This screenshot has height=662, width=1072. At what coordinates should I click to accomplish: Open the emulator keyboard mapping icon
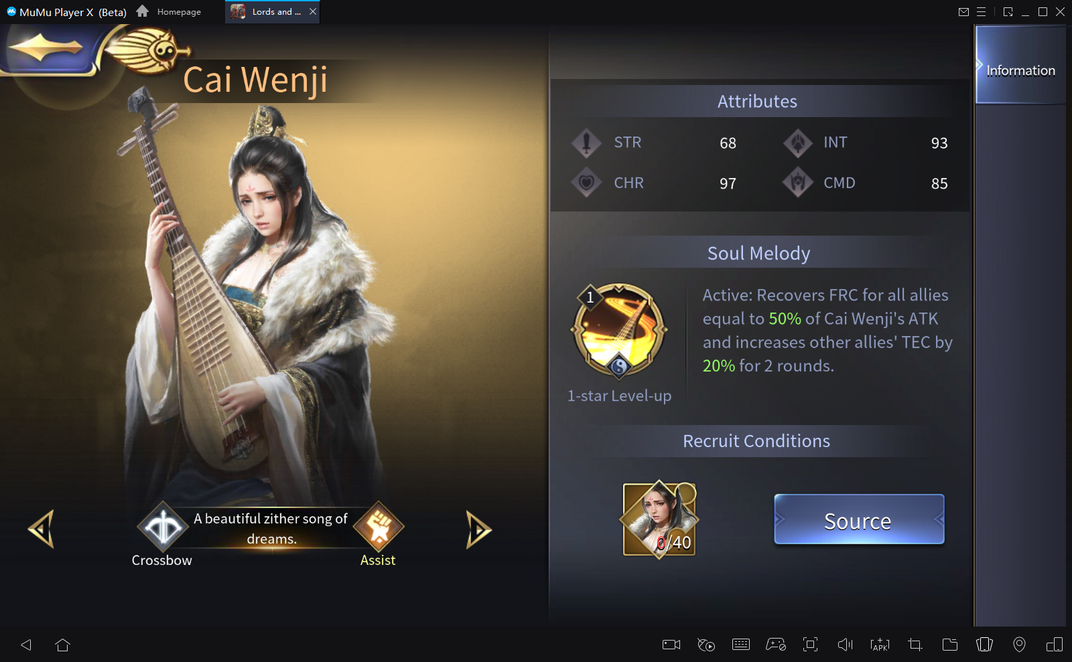coord(741,645)
